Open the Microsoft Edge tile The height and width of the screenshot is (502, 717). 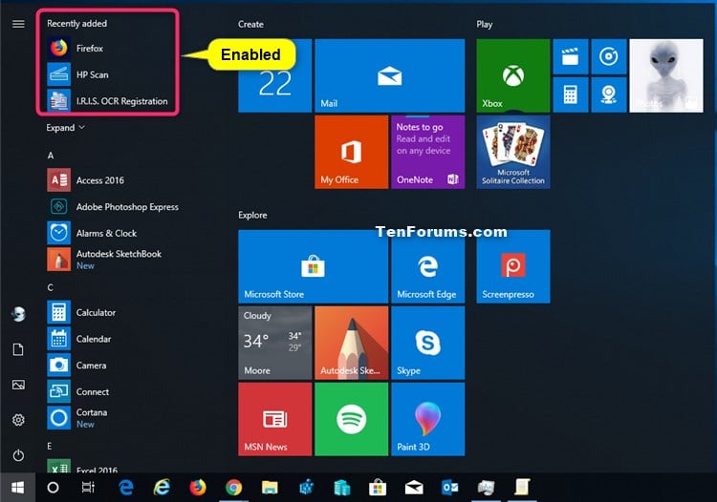(x=428, y=266)
